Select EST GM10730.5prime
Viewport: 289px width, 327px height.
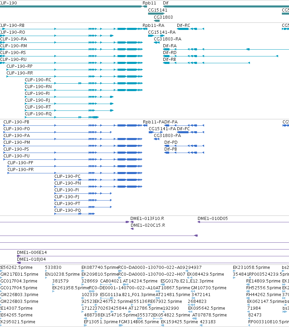209,288
